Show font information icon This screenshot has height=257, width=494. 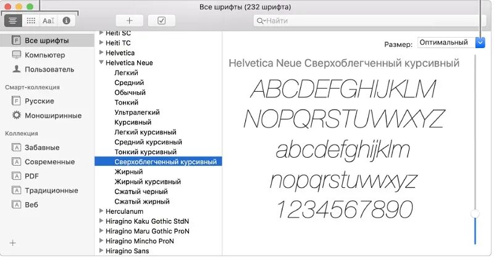click(66, 21)
